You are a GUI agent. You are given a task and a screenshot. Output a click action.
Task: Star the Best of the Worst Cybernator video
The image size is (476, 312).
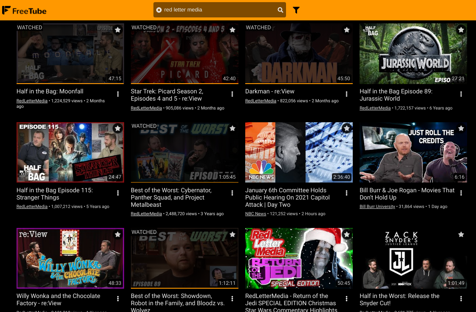click(x=232, y=128)
